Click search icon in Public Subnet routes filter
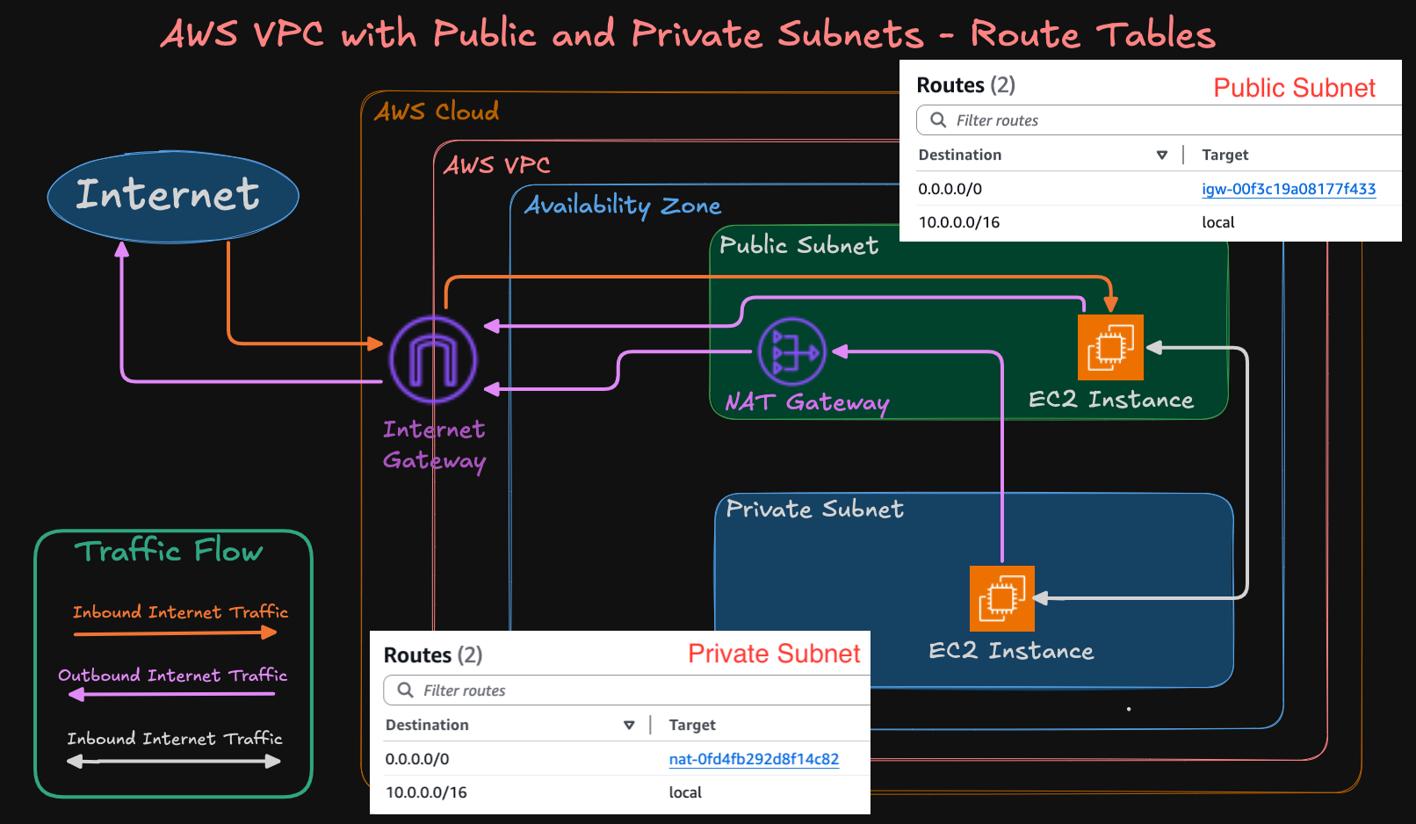1416x824 pixels. [x=938, y=120]
